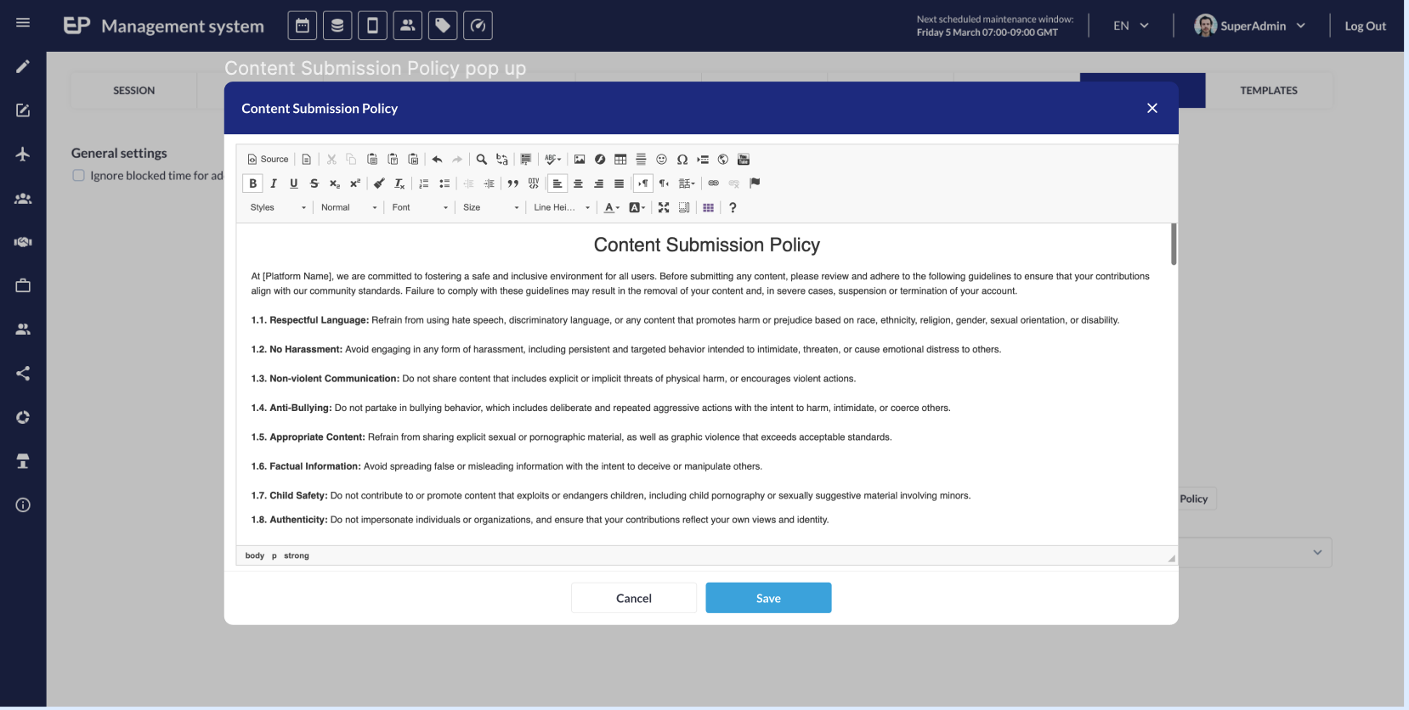Image resolution: width=1409 pixels, height=710 pixels.
Task: Click the Paste clipboard icon
Action: pyautogui.click(x=372, y=159)
